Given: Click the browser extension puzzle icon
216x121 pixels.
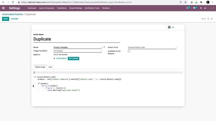Looking at the screenshot, I should [x=201, y=2].
